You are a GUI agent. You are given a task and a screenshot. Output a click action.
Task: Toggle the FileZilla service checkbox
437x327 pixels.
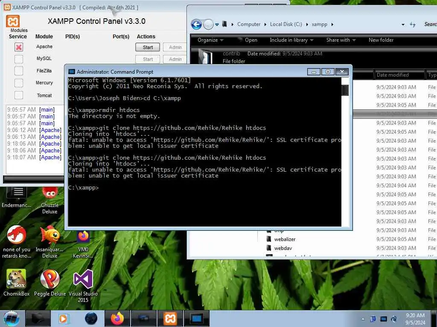(x=19, y=71)
